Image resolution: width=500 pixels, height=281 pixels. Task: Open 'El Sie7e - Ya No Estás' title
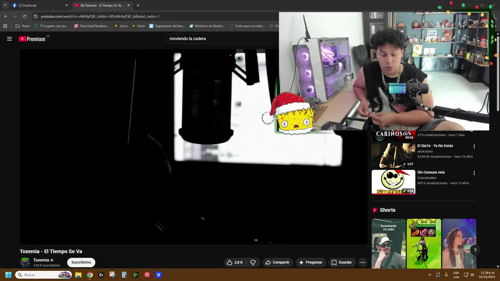coord(435,146)
